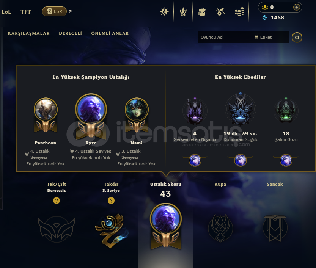The height and width of the screenshot is (268, 316).
Task: Click the question mark under Tek/Çift Derecesiz
Action: [x=57, y=201]
